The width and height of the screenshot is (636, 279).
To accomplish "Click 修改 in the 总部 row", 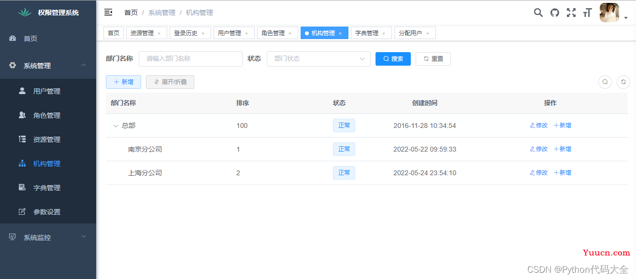I will 539,126.
